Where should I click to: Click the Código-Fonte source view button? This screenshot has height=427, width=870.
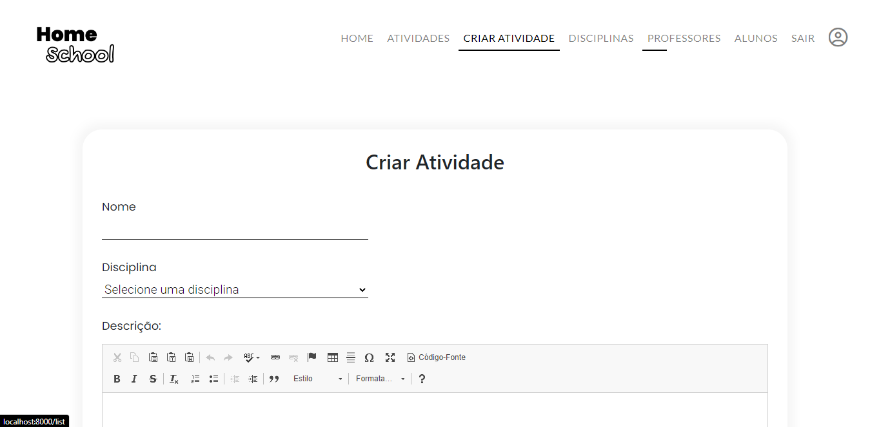click(x=437, y=357)
